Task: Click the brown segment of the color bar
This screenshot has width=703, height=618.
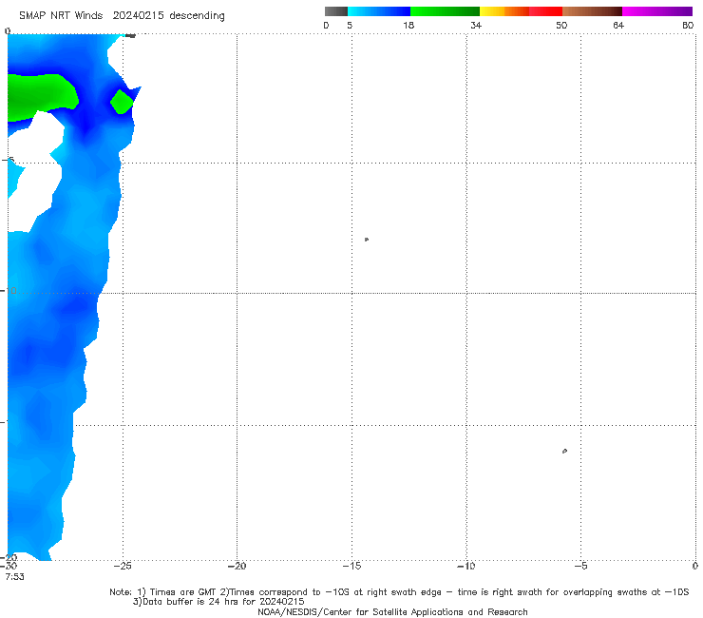Action: 592,11
